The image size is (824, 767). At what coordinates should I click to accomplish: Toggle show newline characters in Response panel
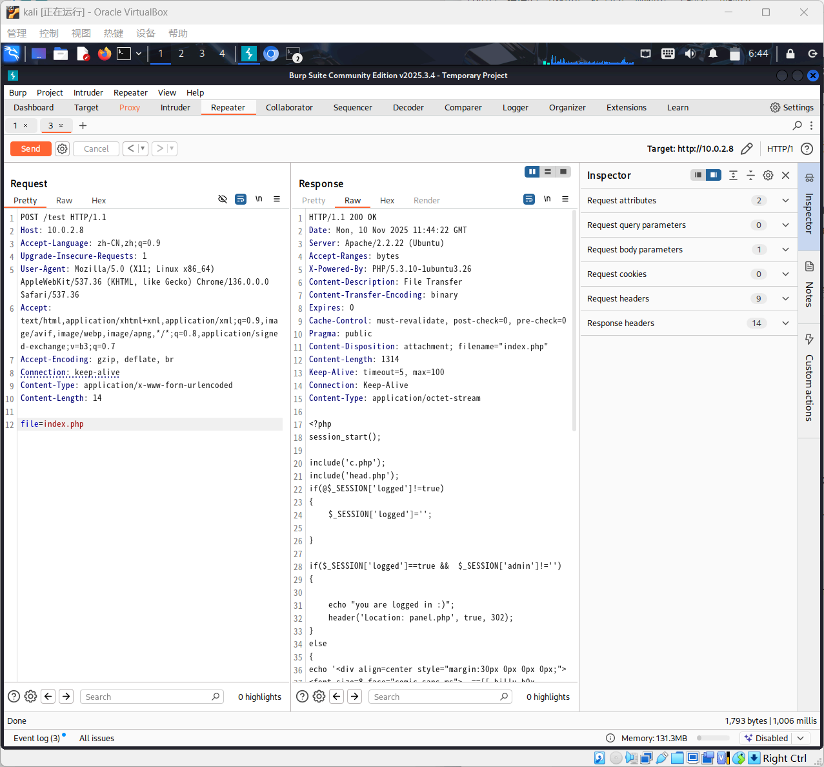[x=547, y=199]
